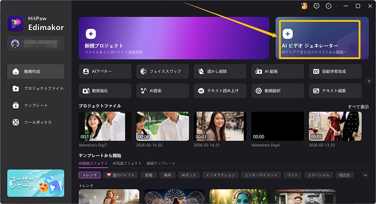Viewport: 376px width, 204px height.
Task: Open the feedback message icon
Action: [x=316, y=6]
